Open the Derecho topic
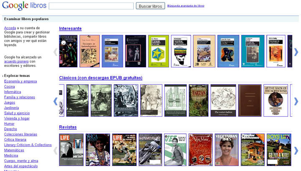This screenshot has height=171, width=301. (10, 129)
